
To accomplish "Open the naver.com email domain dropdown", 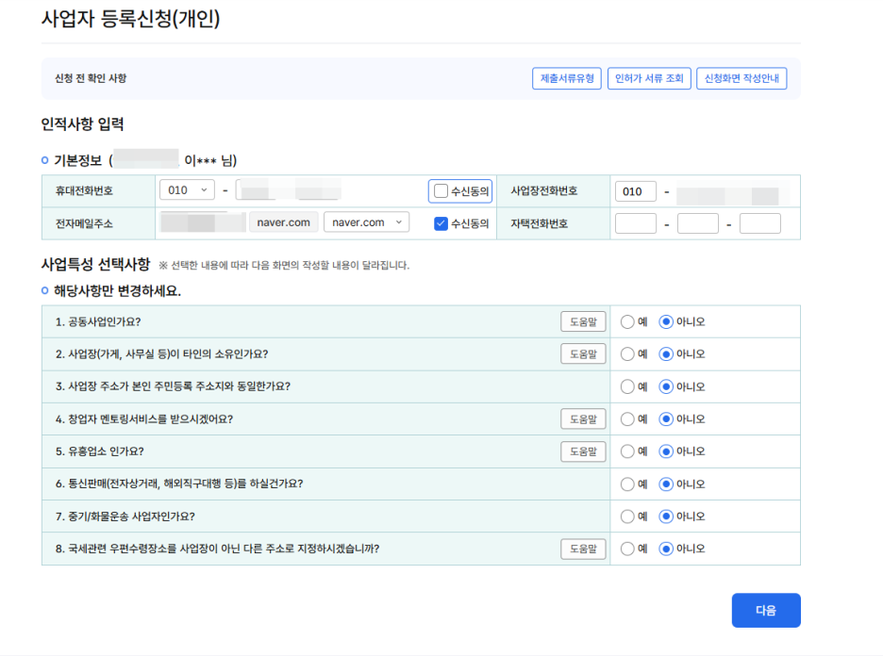I will 366,222.
